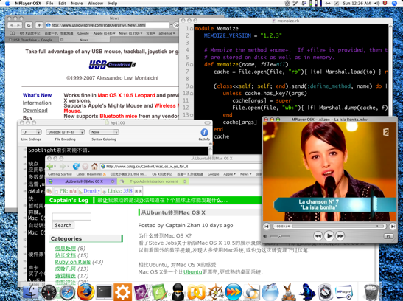The width and height of the screenshot is (403, 301).
Task: Expand Apple bookmarks folder in Firefox
Action: [229, 174]
